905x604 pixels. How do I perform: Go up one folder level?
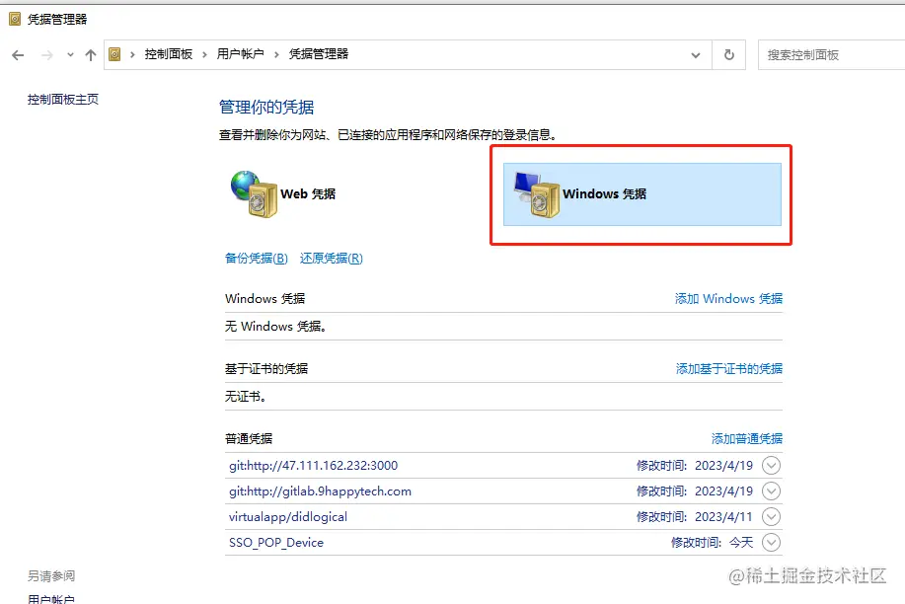[91, 55]
